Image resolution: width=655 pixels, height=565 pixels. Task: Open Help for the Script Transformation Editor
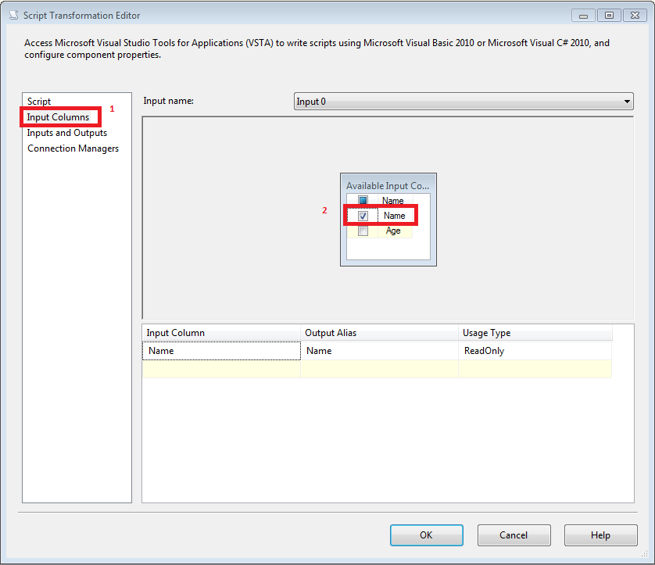600,535
